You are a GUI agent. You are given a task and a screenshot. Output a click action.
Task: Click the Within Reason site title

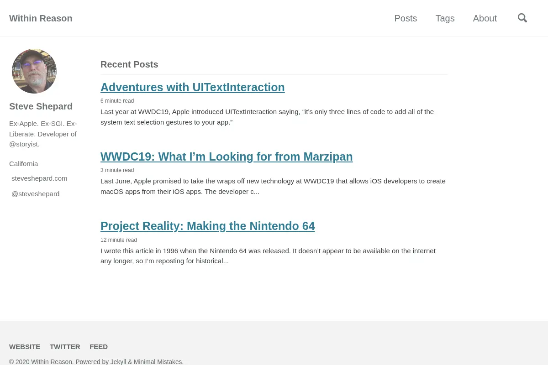41,18
